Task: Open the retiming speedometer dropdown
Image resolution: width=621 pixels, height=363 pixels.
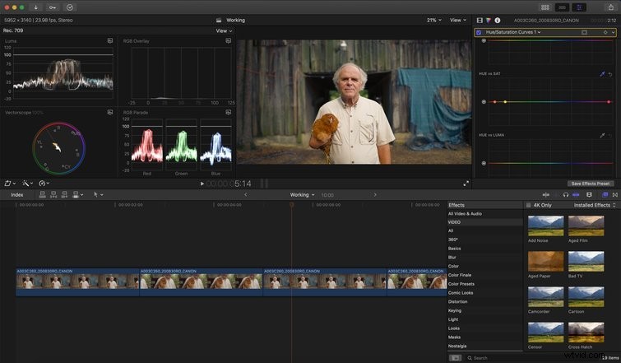Action: click(x=44, y=184)
